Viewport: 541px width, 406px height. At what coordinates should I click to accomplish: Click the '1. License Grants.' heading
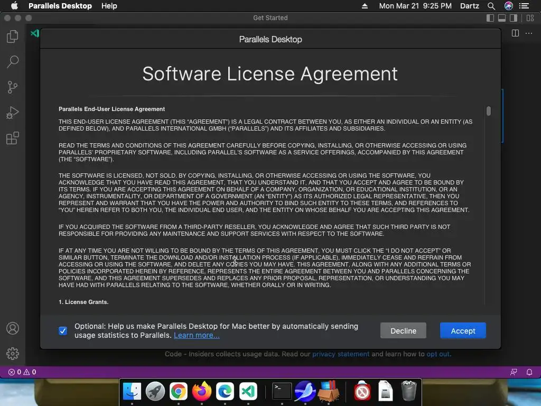pyautogui.click(x=83, y=302)
